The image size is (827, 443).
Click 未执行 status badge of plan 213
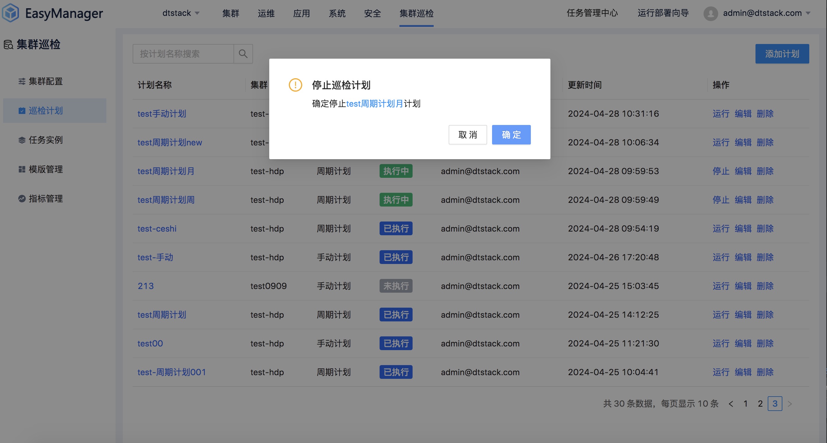(396, 286)
